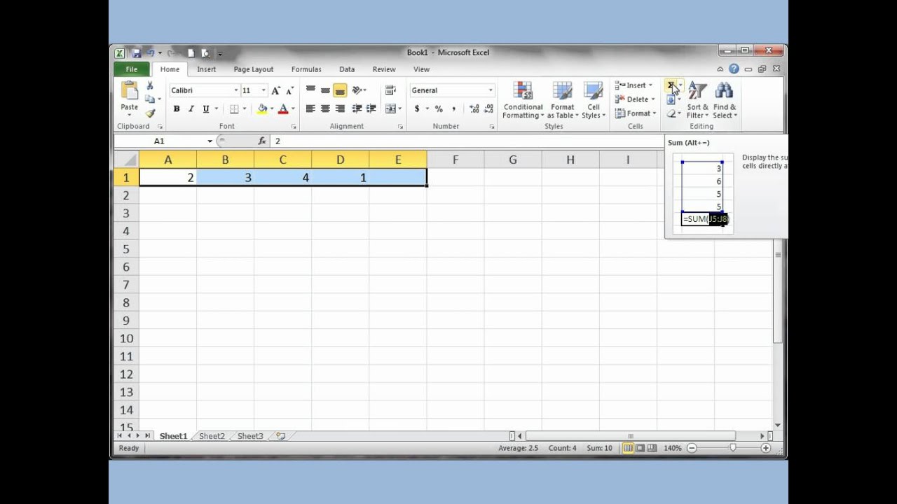This screenshot has width=897, height=504.
Task: Click the Insert Function fx button
Action: pyautogui.click(x=262, y=141)
